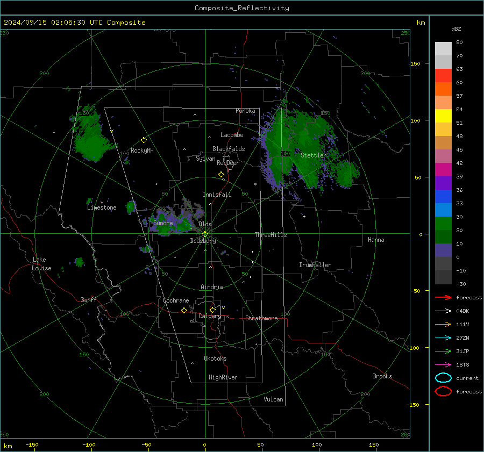Click the white asterisk above Limestone
This screenshot has height=452, width=484.
[x=102, y=203]
